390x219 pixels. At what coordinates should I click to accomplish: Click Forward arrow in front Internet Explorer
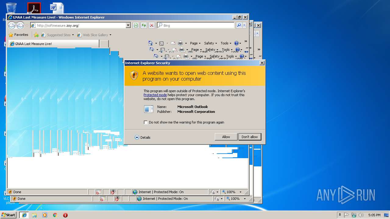tap(20, 26)
